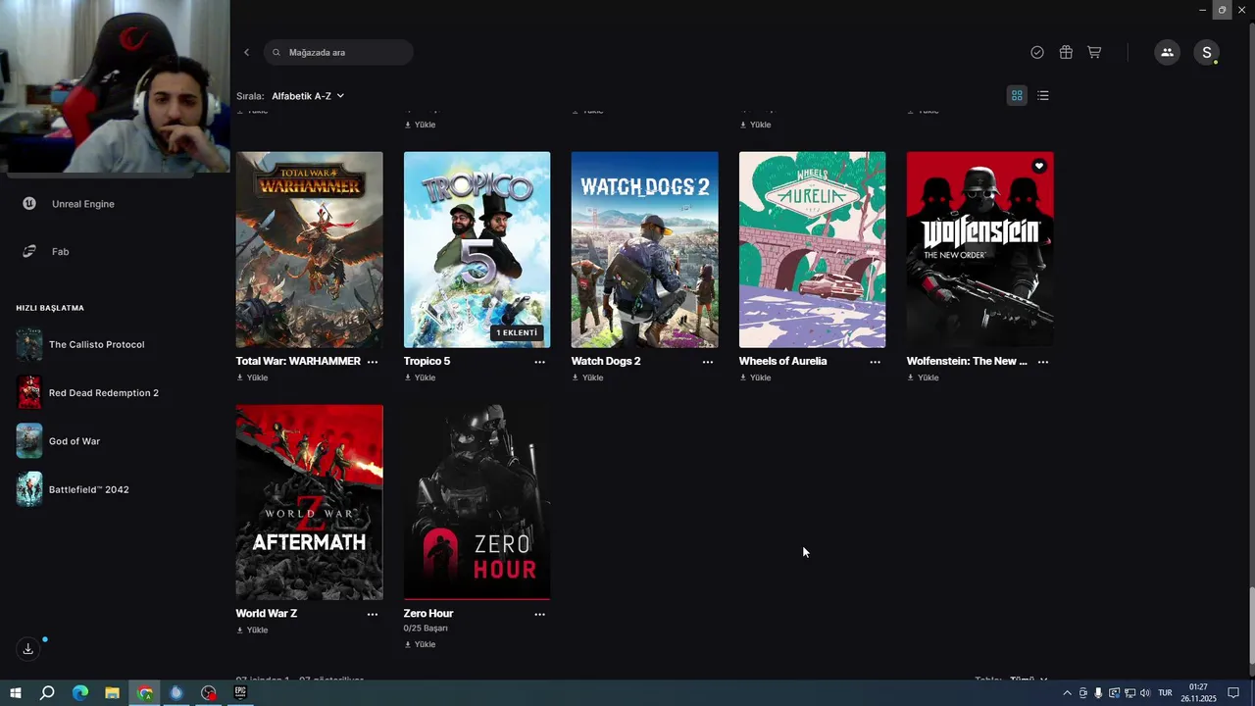Click the Zero Hour title text
1255x706 pixels.
[x=428, y=614]
